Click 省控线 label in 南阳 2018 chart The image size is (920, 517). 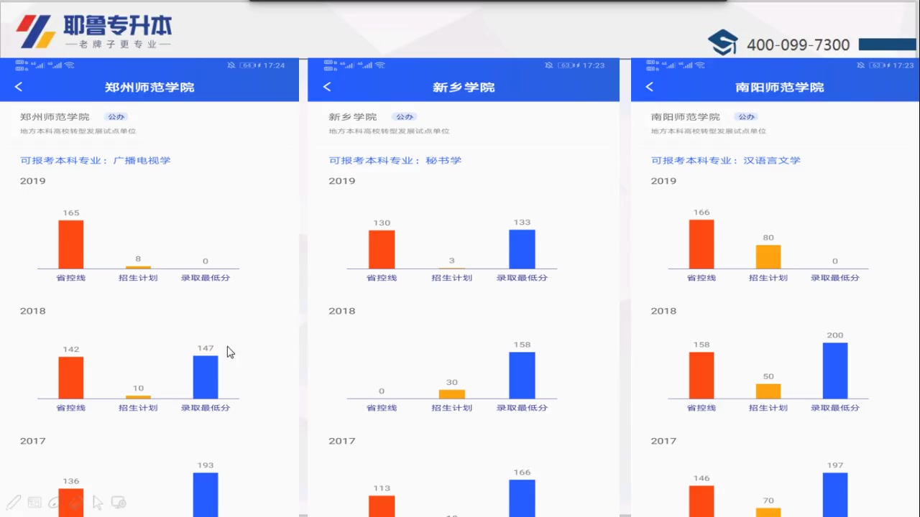coord(701,408)
